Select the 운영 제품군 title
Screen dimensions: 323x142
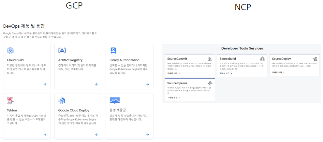pyautogui.click(x=118, y=110)
